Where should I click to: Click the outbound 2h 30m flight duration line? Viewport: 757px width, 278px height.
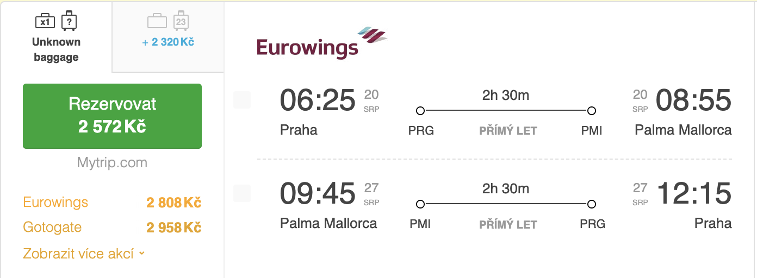tap(506, 111)
